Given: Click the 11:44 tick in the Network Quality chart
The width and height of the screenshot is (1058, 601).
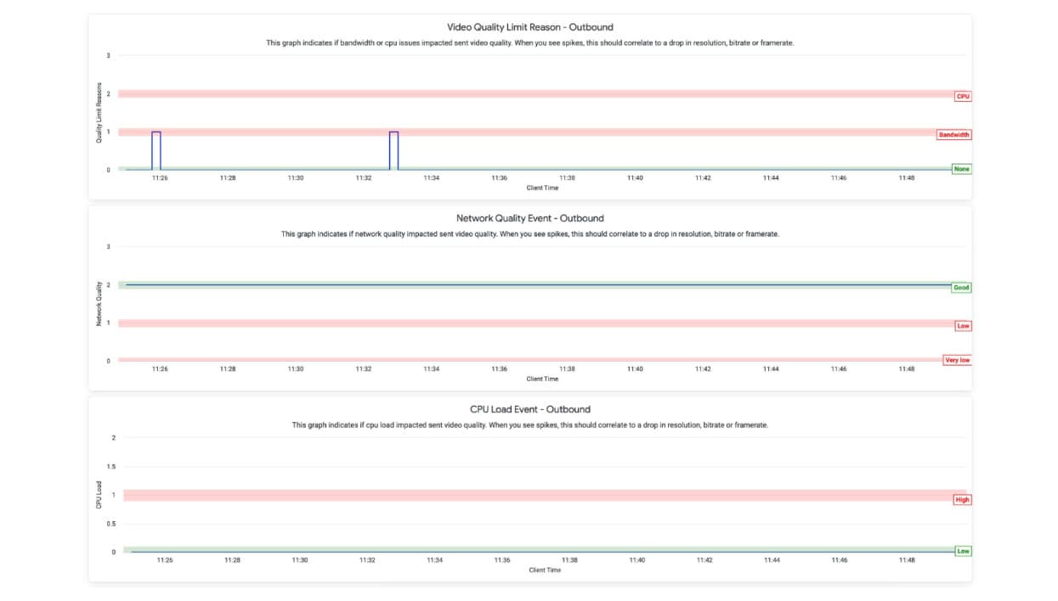Looking at the screenshot, I should tap(771, 369).
